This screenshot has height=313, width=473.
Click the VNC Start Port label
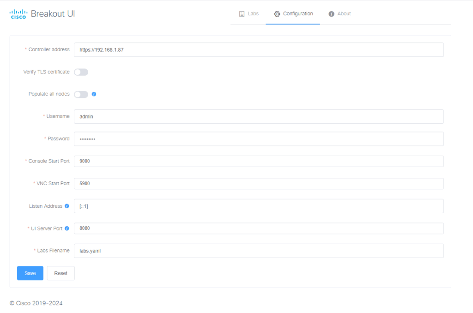53,183
